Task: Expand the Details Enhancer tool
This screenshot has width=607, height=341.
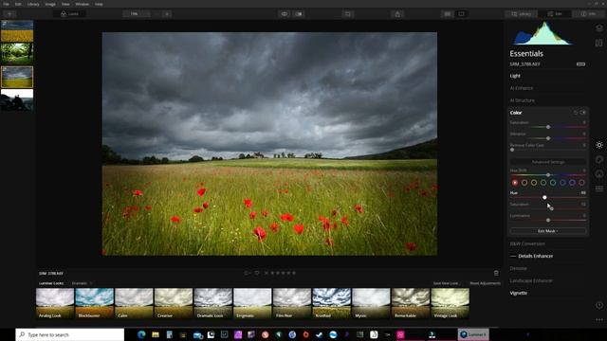Action: [x=535, y=256]
